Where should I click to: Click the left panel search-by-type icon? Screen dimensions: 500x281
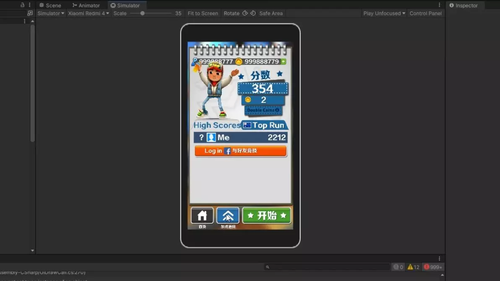coord(30,13)
